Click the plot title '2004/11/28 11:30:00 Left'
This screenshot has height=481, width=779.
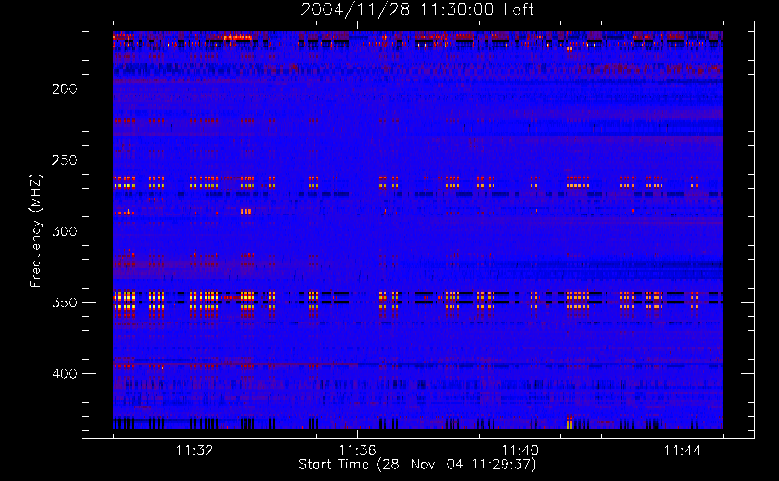tap(417, 10)
